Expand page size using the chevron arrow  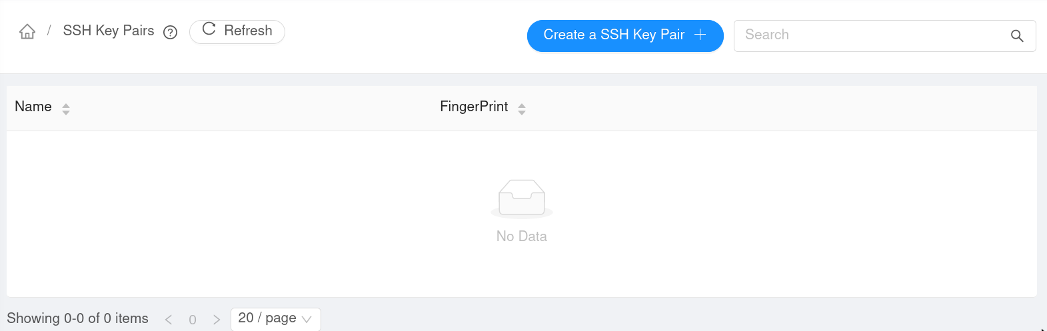(307, 320)
